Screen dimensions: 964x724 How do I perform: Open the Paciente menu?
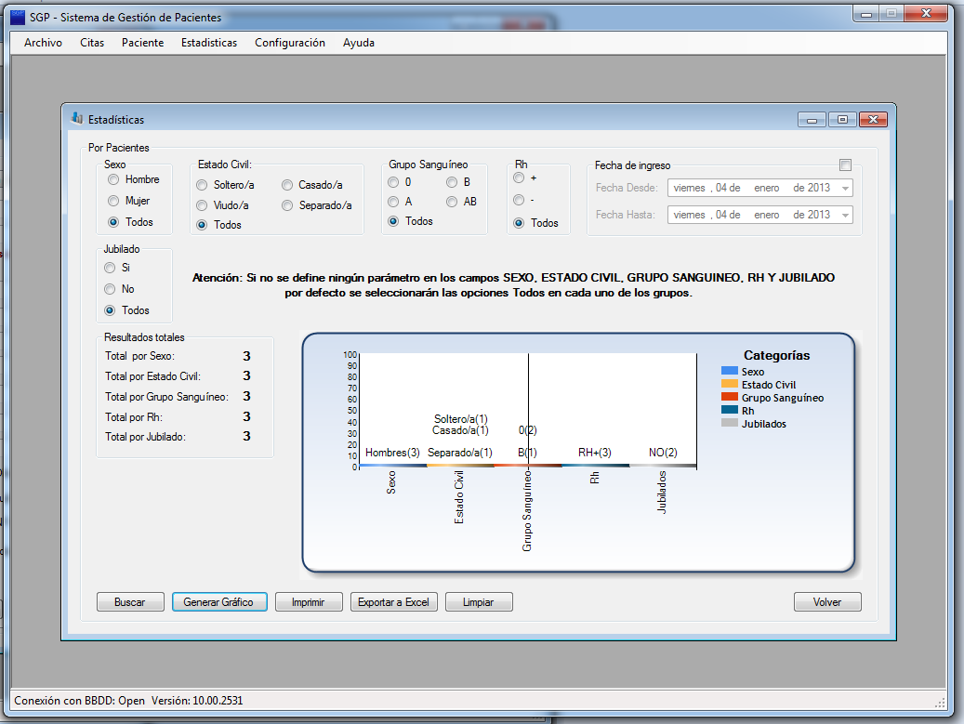pyautogui.click(x=142, y=43)
